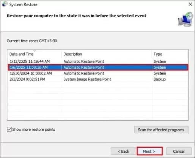Click Show more restore points label text

coord(34,130)
